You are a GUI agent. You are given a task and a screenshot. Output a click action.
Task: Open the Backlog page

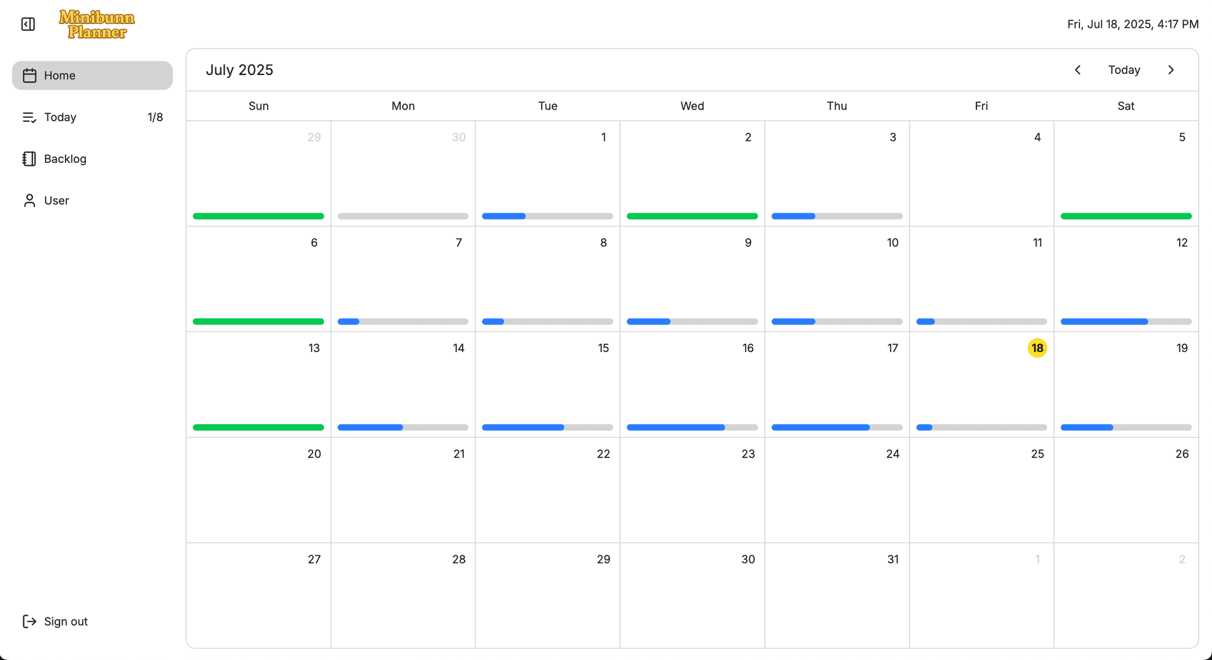[65, 159]
